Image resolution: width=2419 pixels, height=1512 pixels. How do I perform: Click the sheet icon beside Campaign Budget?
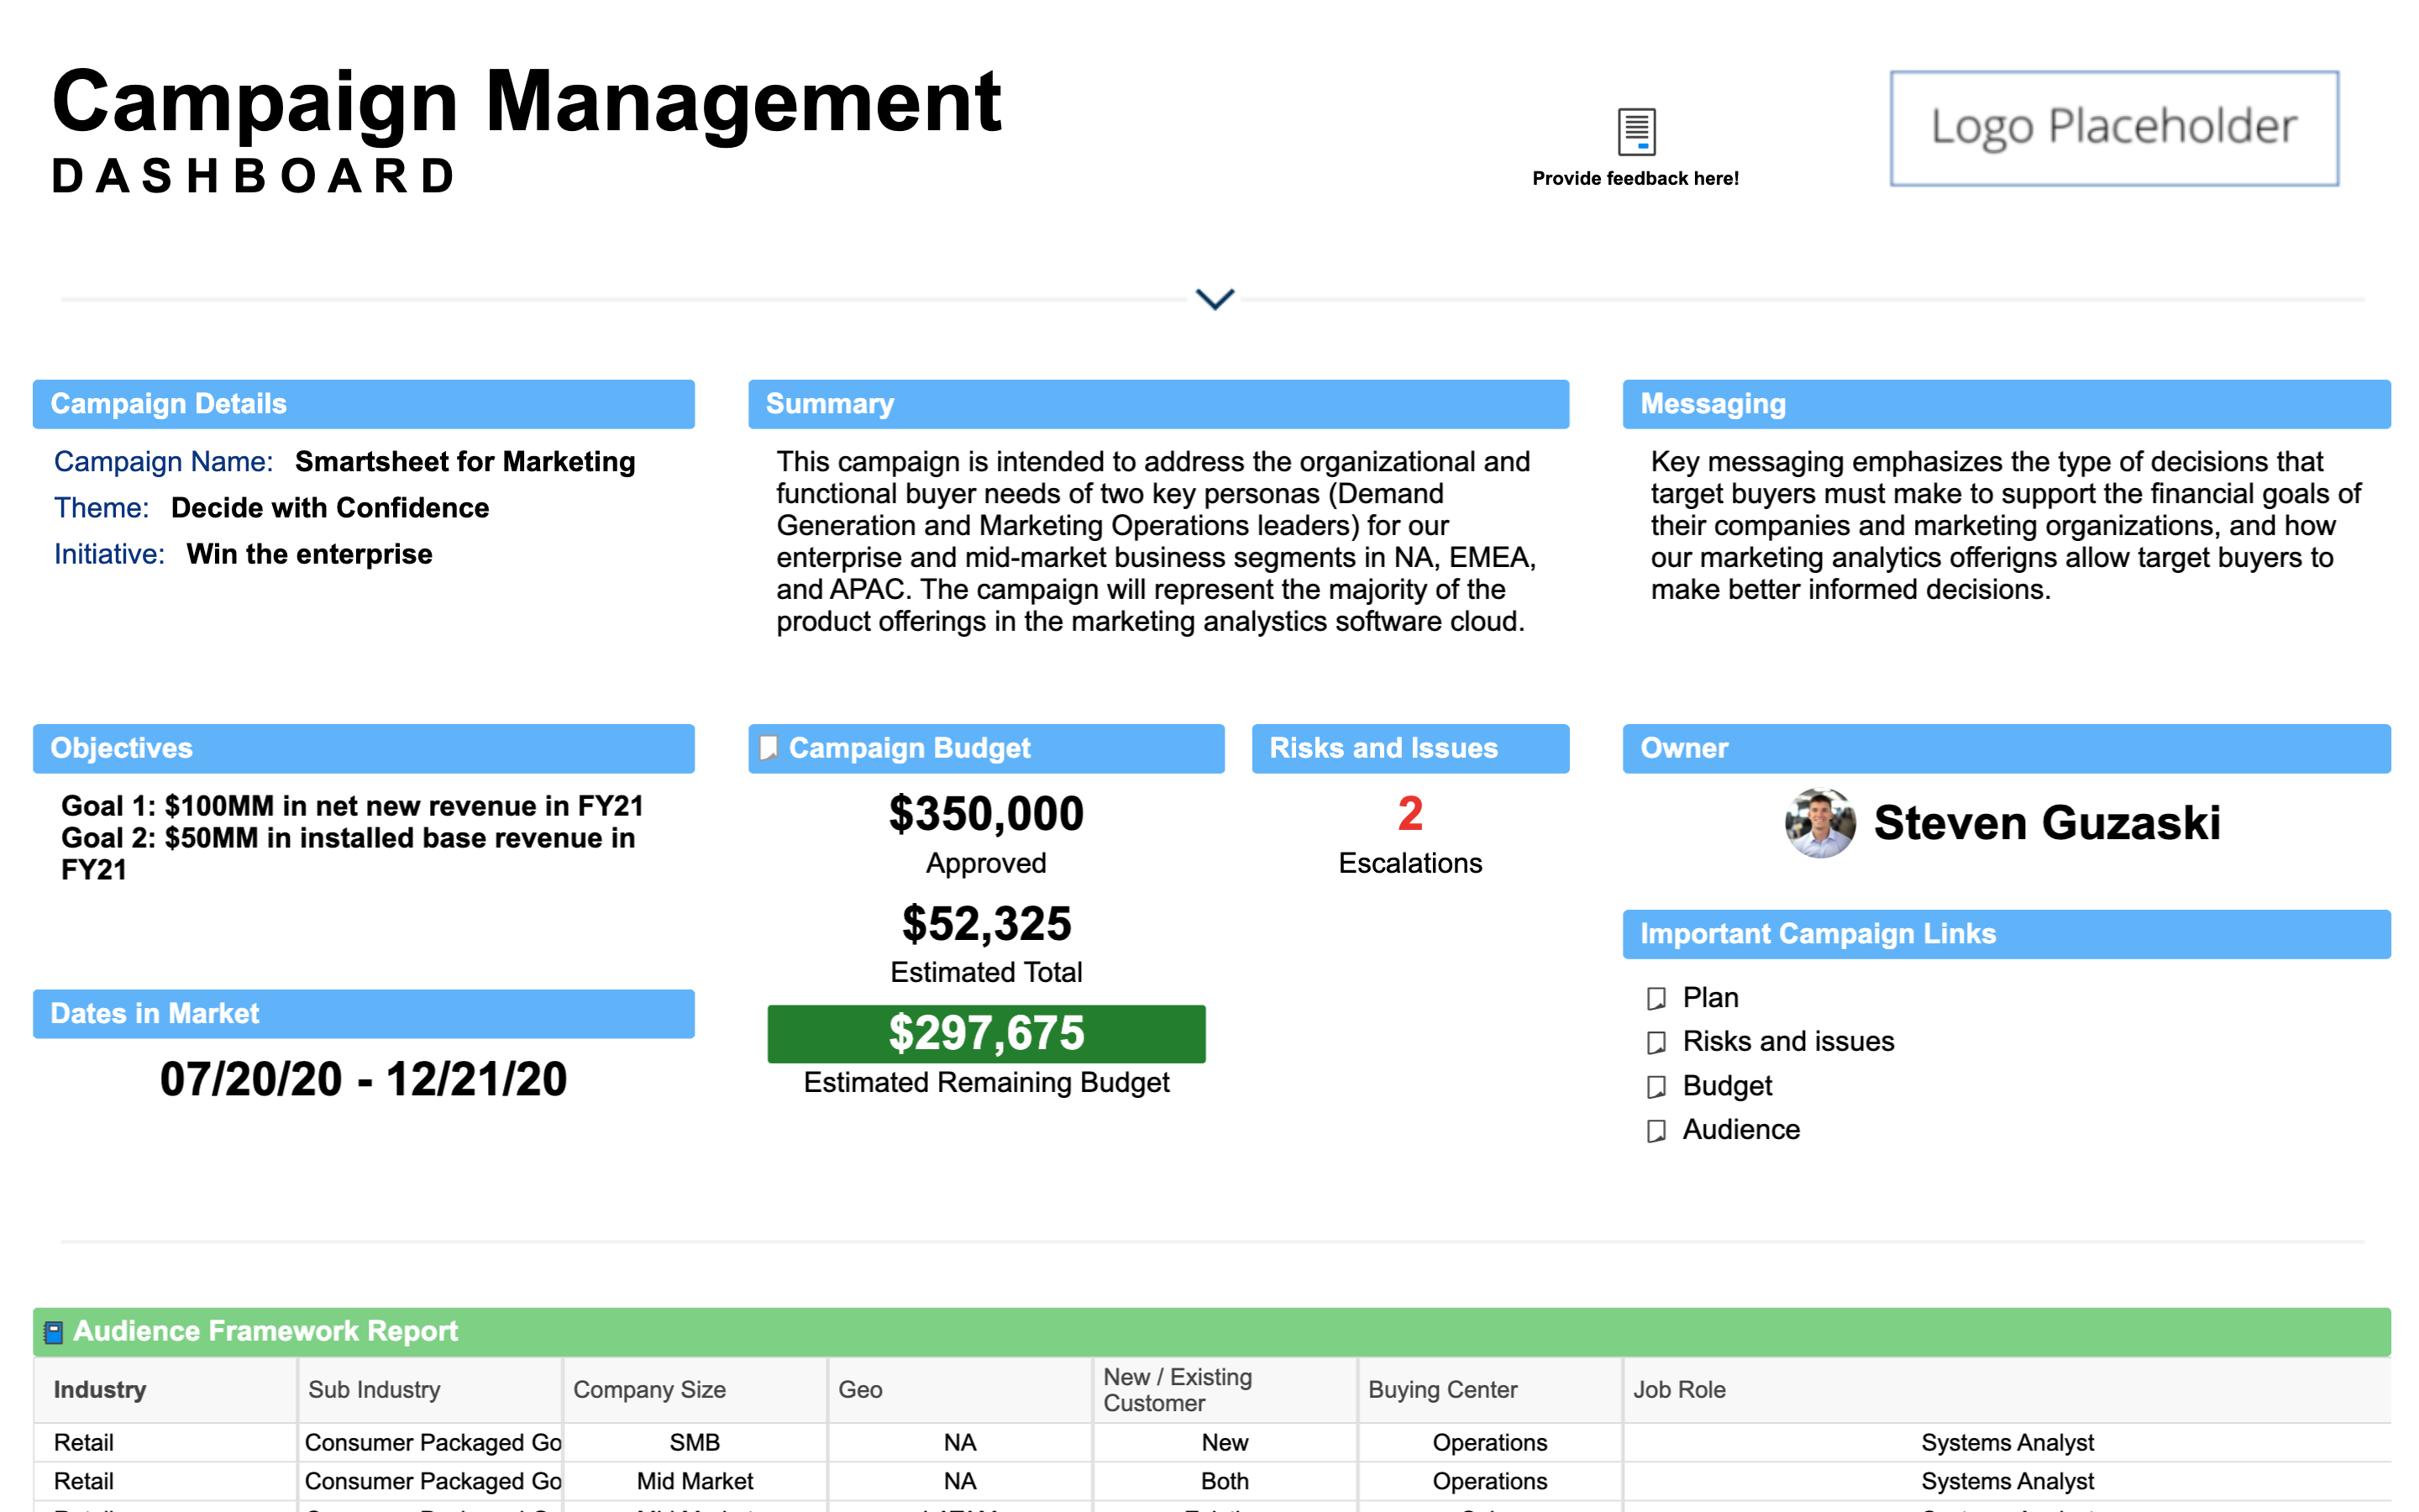coord(768,748)
